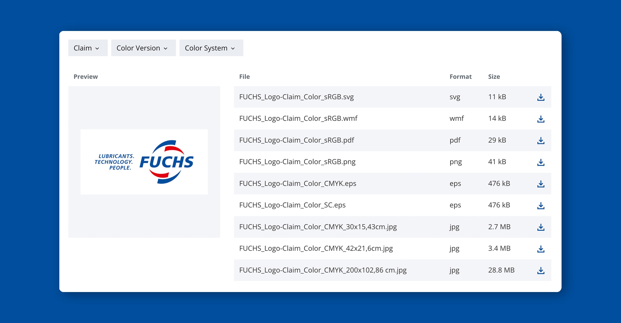This screenshot has height=323, width=621.
Task: Download the 28.8 MB jpg file
Action: pos(541,271)
